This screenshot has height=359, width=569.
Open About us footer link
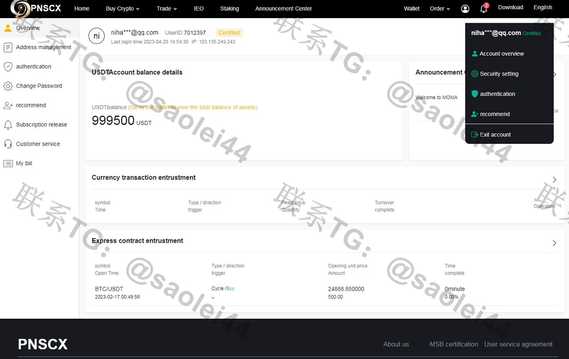click(396, 344)
